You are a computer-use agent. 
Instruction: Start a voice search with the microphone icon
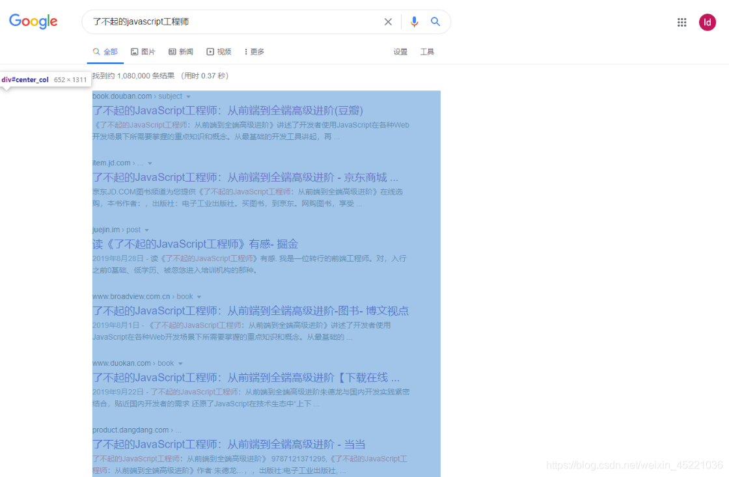pos(415,21)
